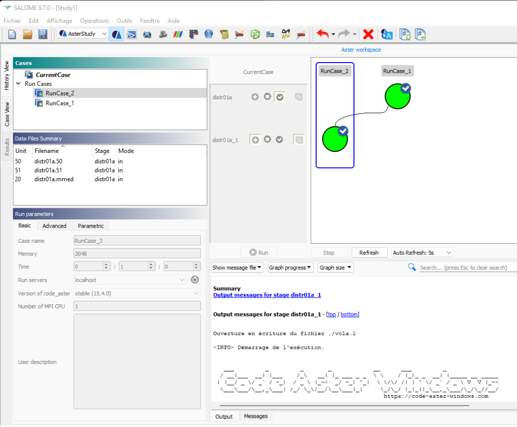
Task: Toggle the stop option for distr01a
Action: click(x=267, y=97)
